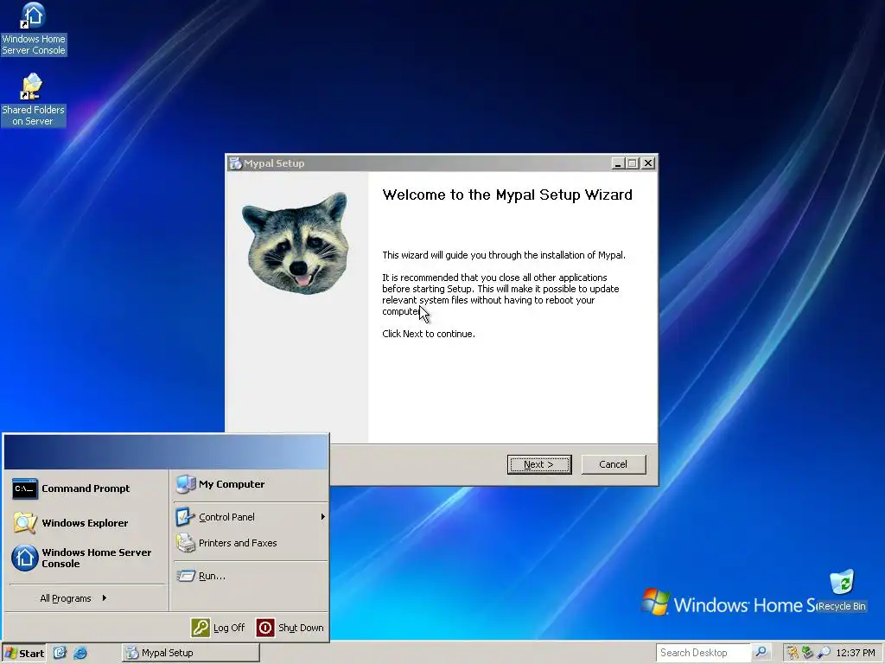The width and height of the screenshot is (885, 664).
Task: Open the Recycle Bin
Action: (842, 591)
